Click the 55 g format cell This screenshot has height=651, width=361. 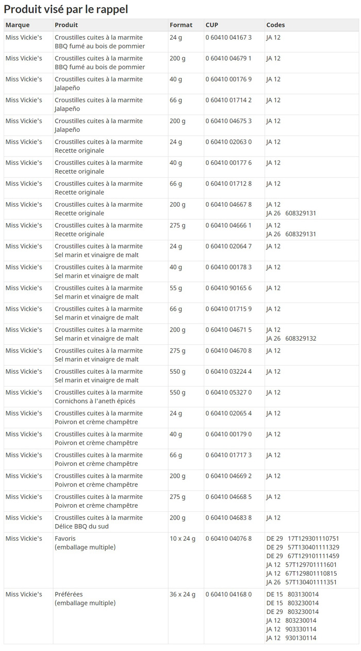[x=176, y=288]
